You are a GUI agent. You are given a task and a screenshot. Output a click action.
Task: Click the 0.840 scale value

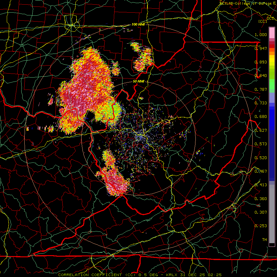click(x=261, y=76)
